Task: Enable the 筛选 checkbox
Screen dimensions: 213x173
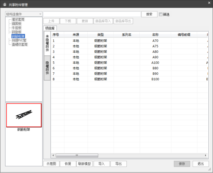Action: coord(161,14)
